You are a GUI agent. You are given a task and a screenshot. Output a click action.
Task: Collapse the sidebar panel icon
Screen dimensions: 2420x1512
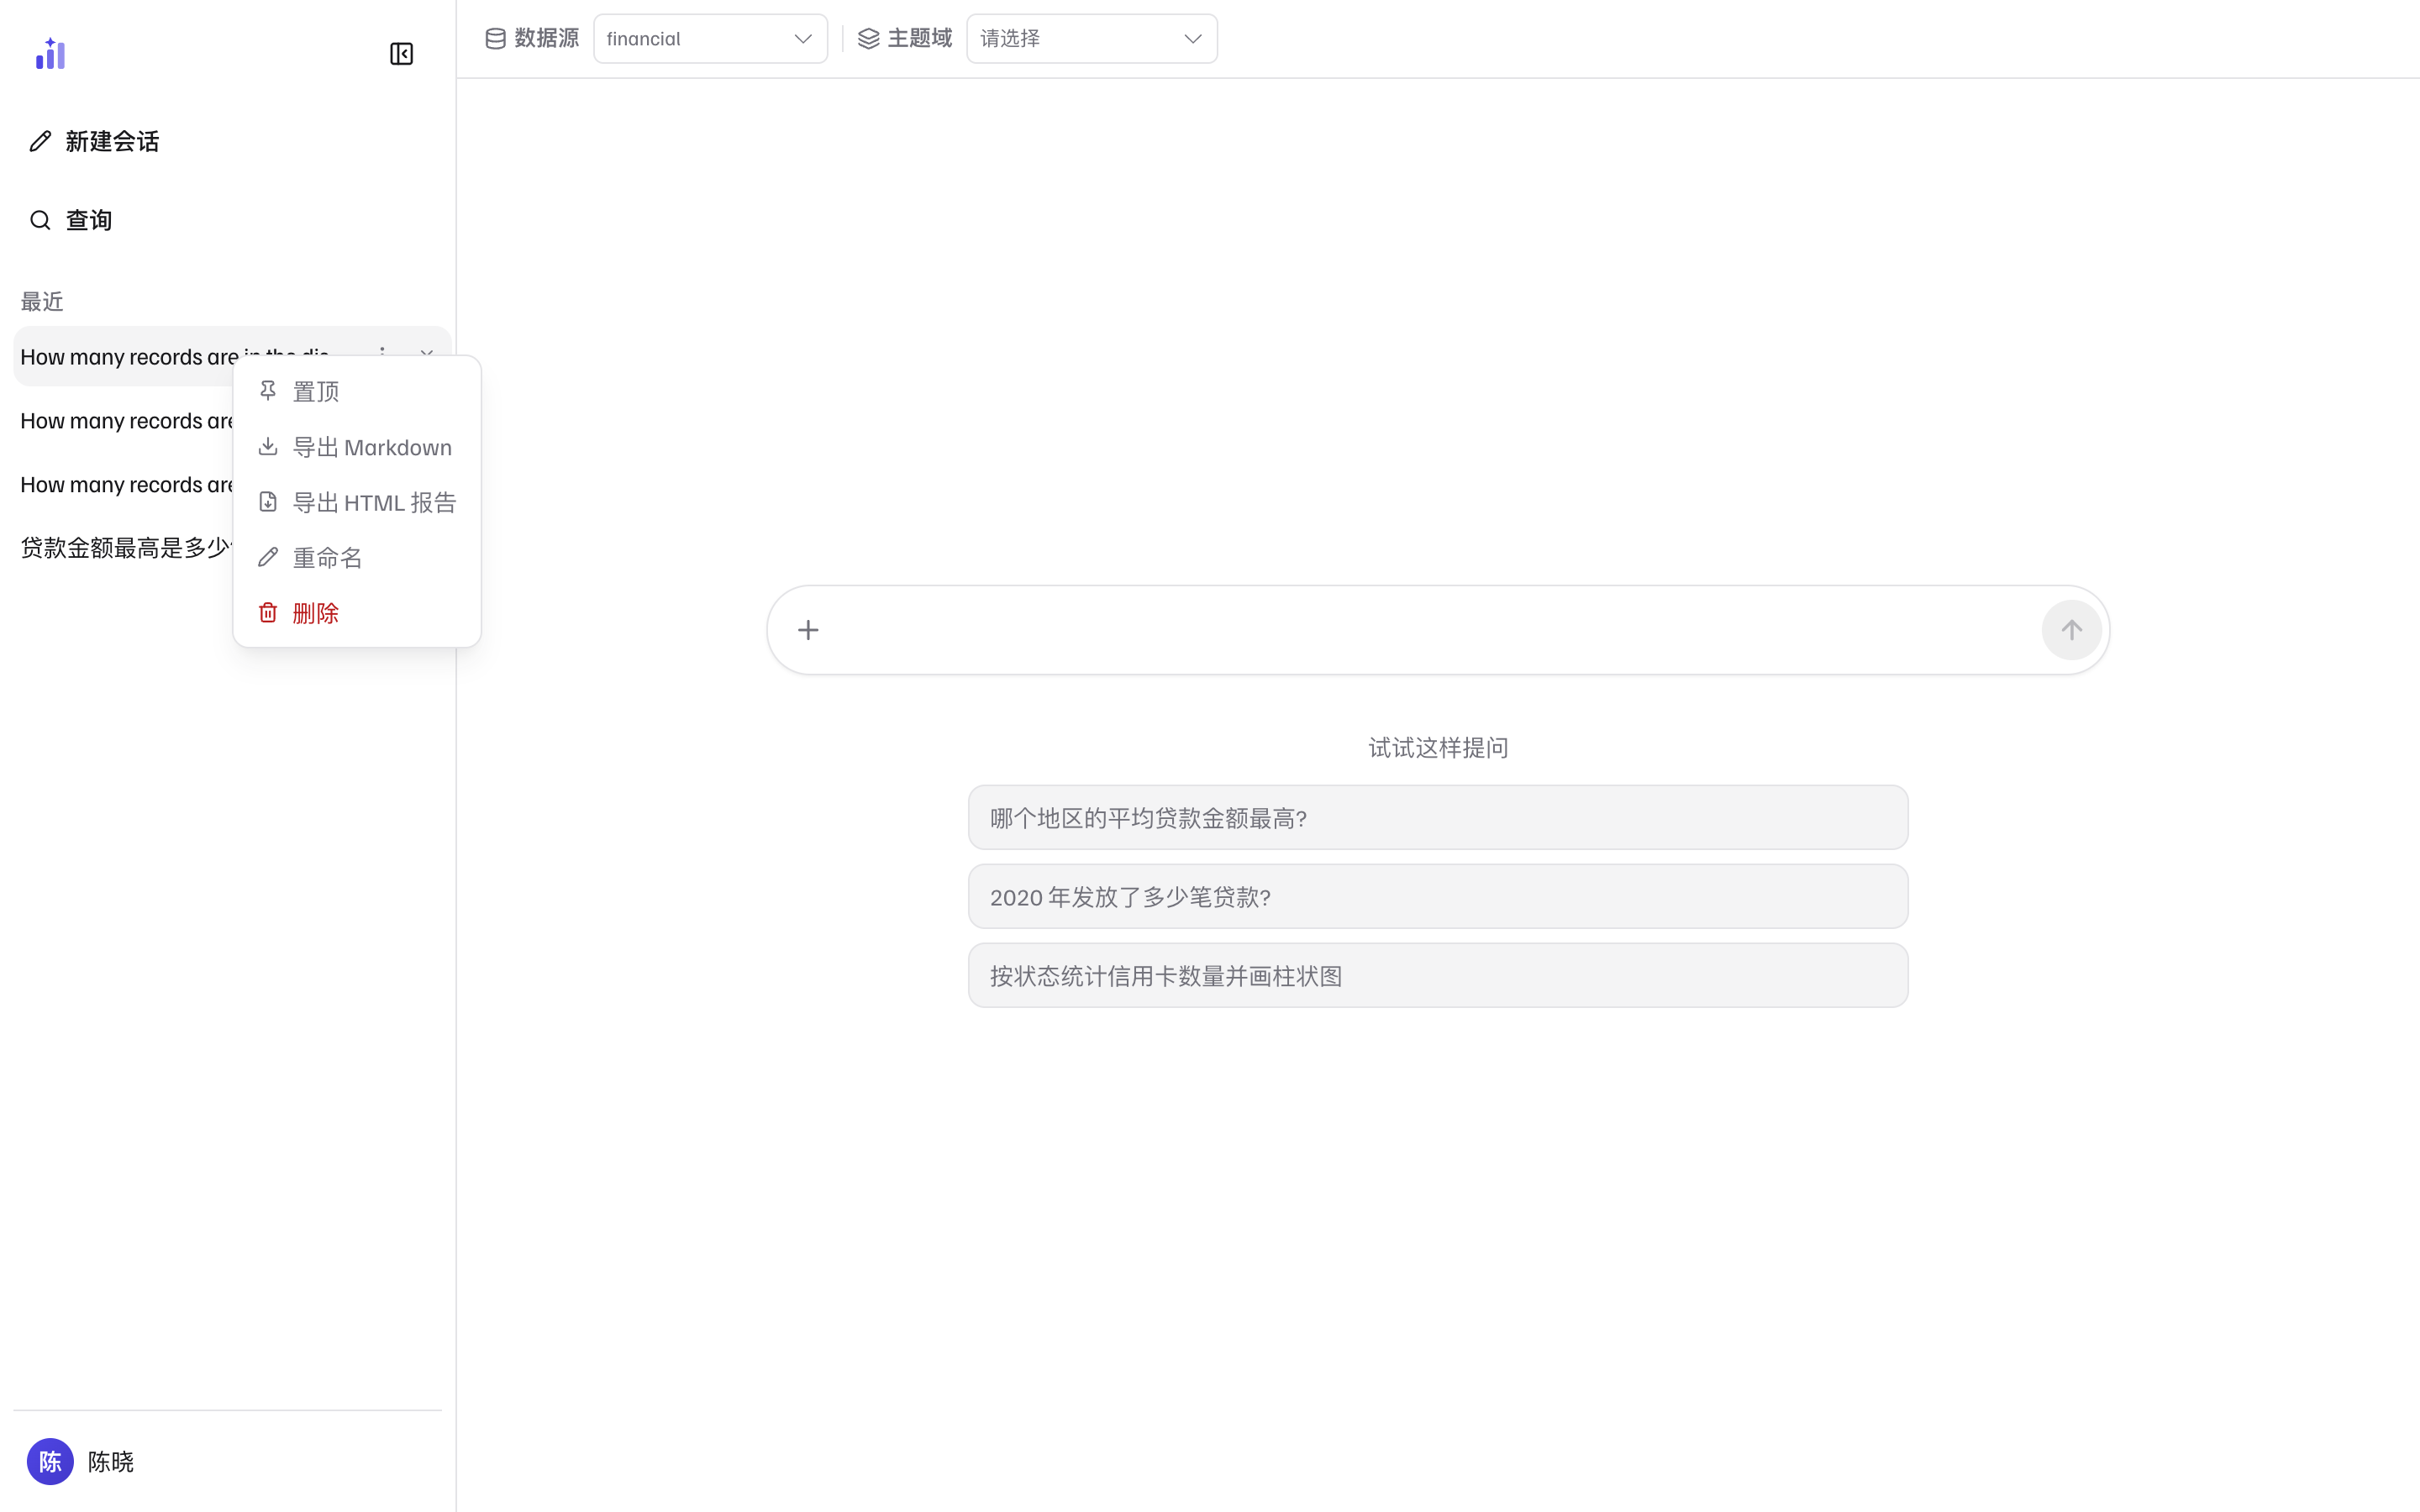coord(401,54)
